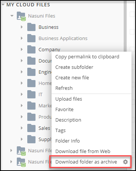Image resolution: width=136 pixels, height=171 pixels.
Task: Click the gear icon beside Download folder as archive
Action: pyautogui.click(x=125, y=162)
